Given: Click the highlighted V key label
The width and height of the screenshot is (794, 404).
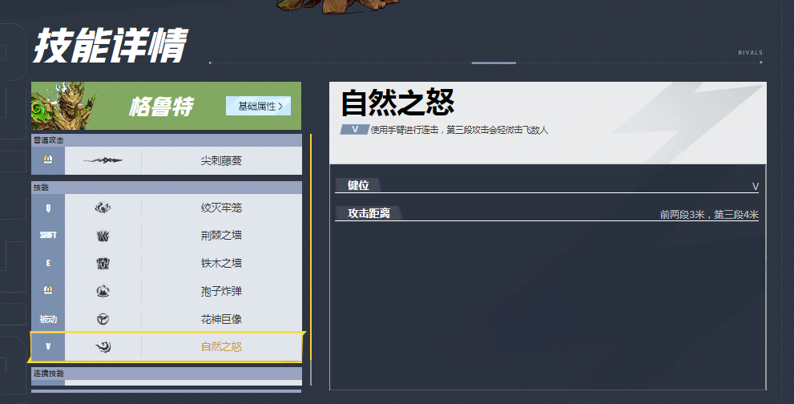Looking at the screenshot, I should [x=48, y=347].
